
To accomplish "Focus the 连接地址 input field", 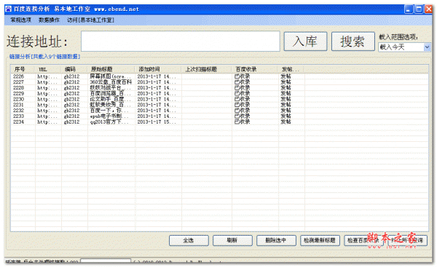I will [x=181, y=41].
